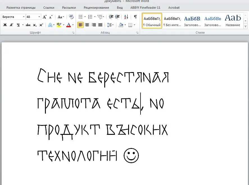Toggle the show paragraph marks ¶ button
Screen dimensions: 249x185
click(135, 17)
